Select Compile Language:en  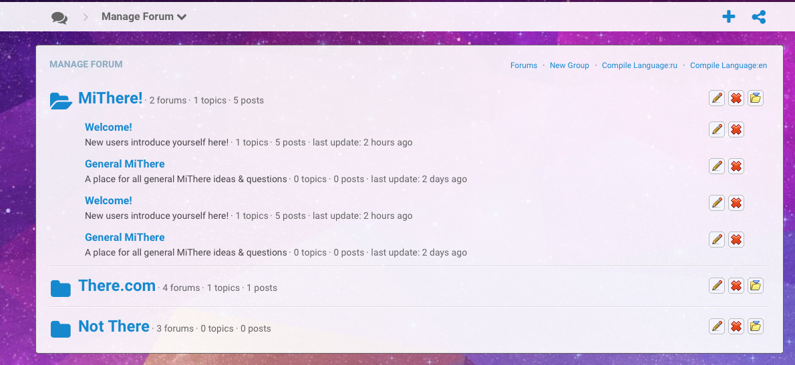point(728,65)
